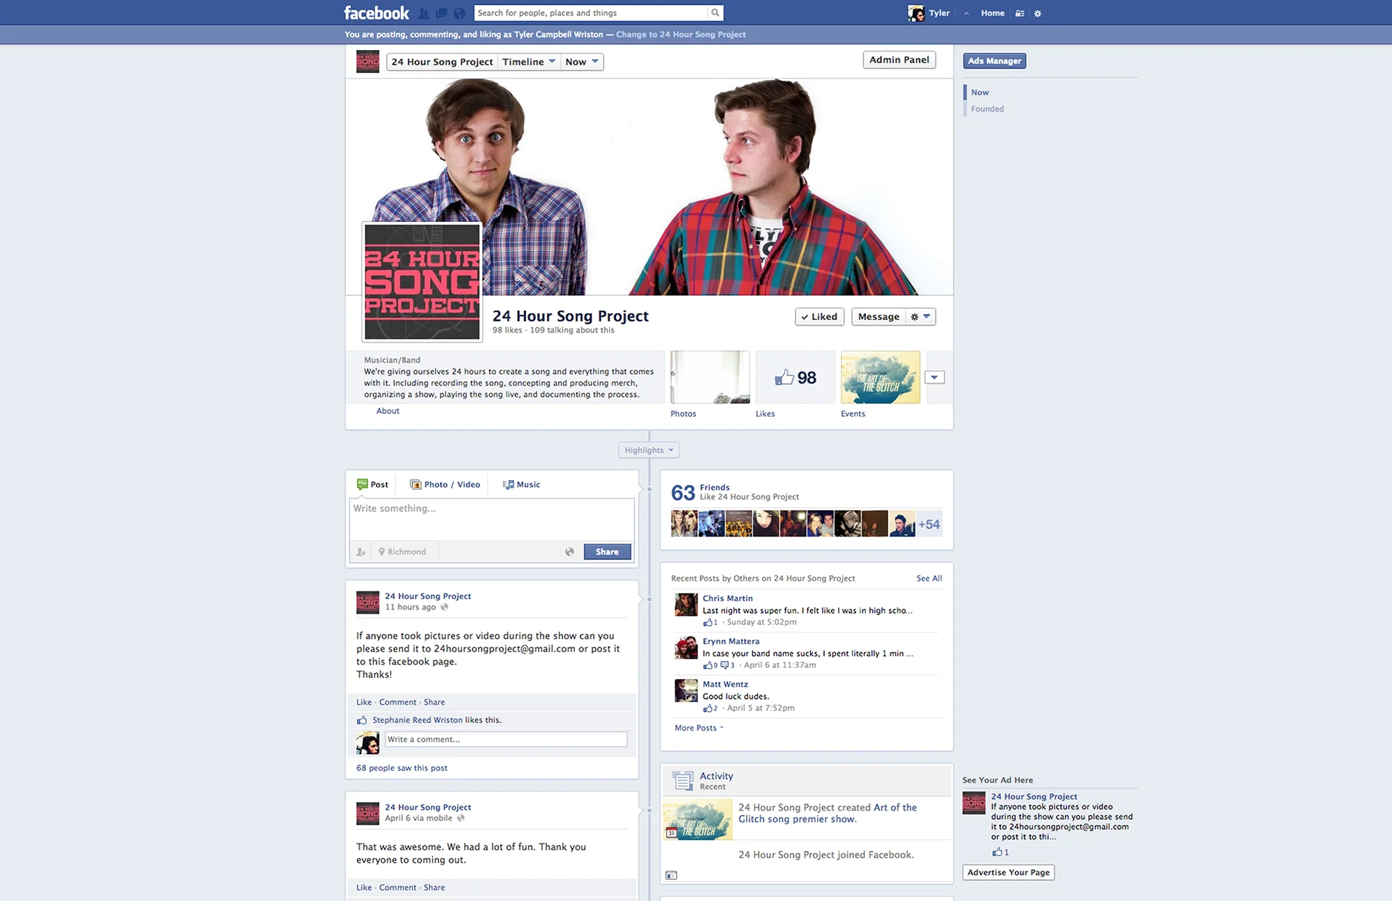Open the arrow dropdown next to Tyler
1392x901 pixels.
click(966, 13)
